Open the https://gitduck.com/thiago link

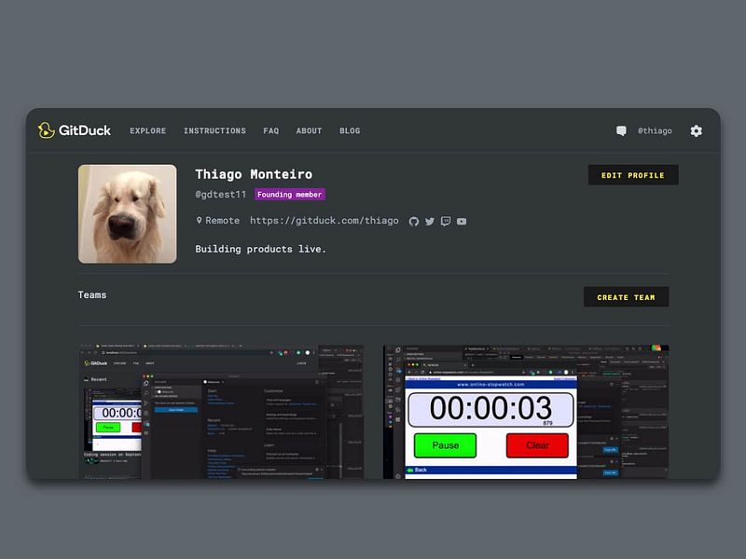324,221
